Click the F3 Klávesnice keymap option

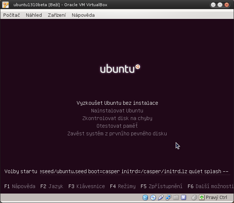click(x=86, y=186)
